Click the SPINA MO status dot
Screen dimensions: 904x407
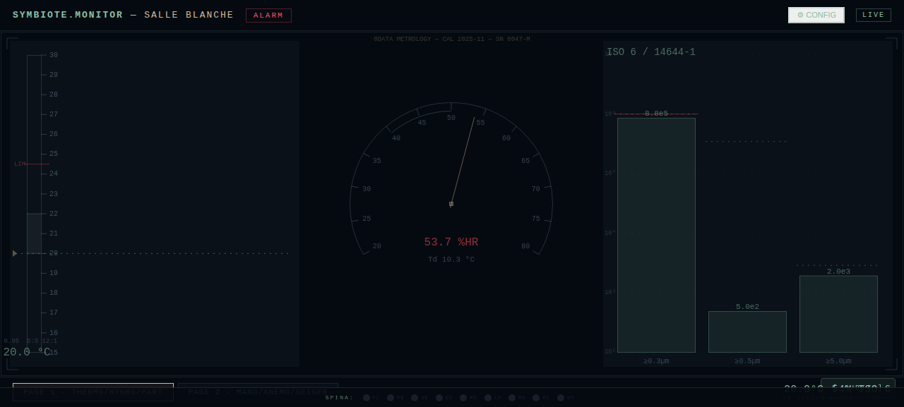click(512, 398)
